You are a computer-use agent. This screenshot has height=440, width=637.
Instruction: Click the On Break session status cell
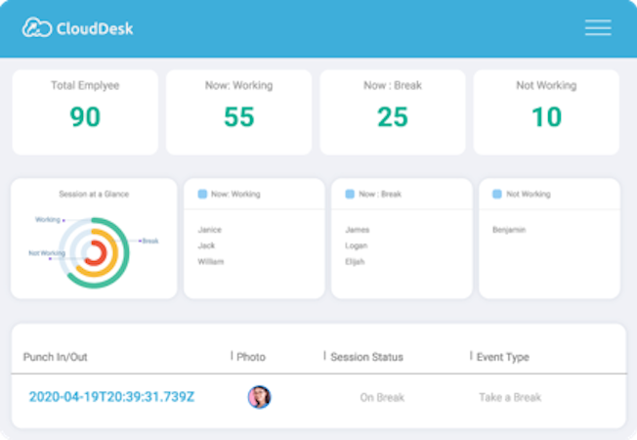[382, 397]
